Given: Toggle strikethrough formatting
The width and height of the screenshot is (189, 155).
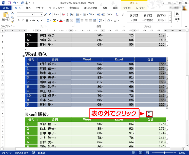Looking at the screenshot, I should point(34,21).
